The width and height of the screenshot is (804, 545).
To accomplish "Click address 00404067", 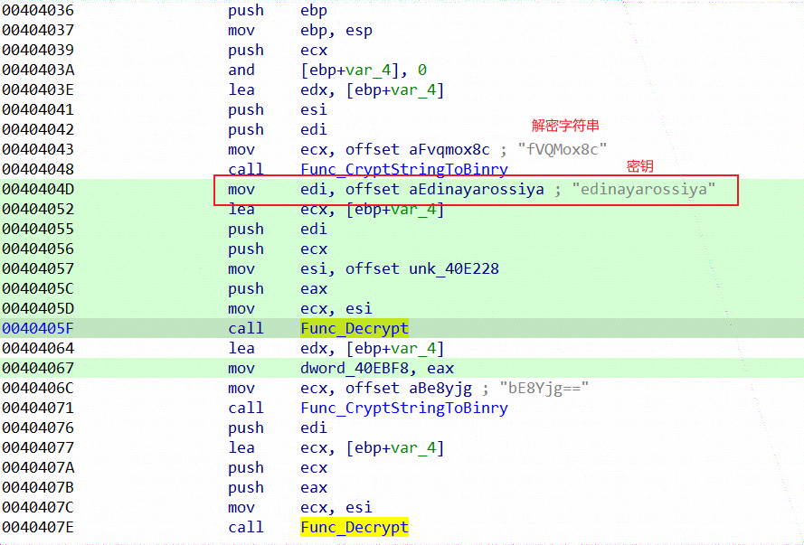I will 38,368.
